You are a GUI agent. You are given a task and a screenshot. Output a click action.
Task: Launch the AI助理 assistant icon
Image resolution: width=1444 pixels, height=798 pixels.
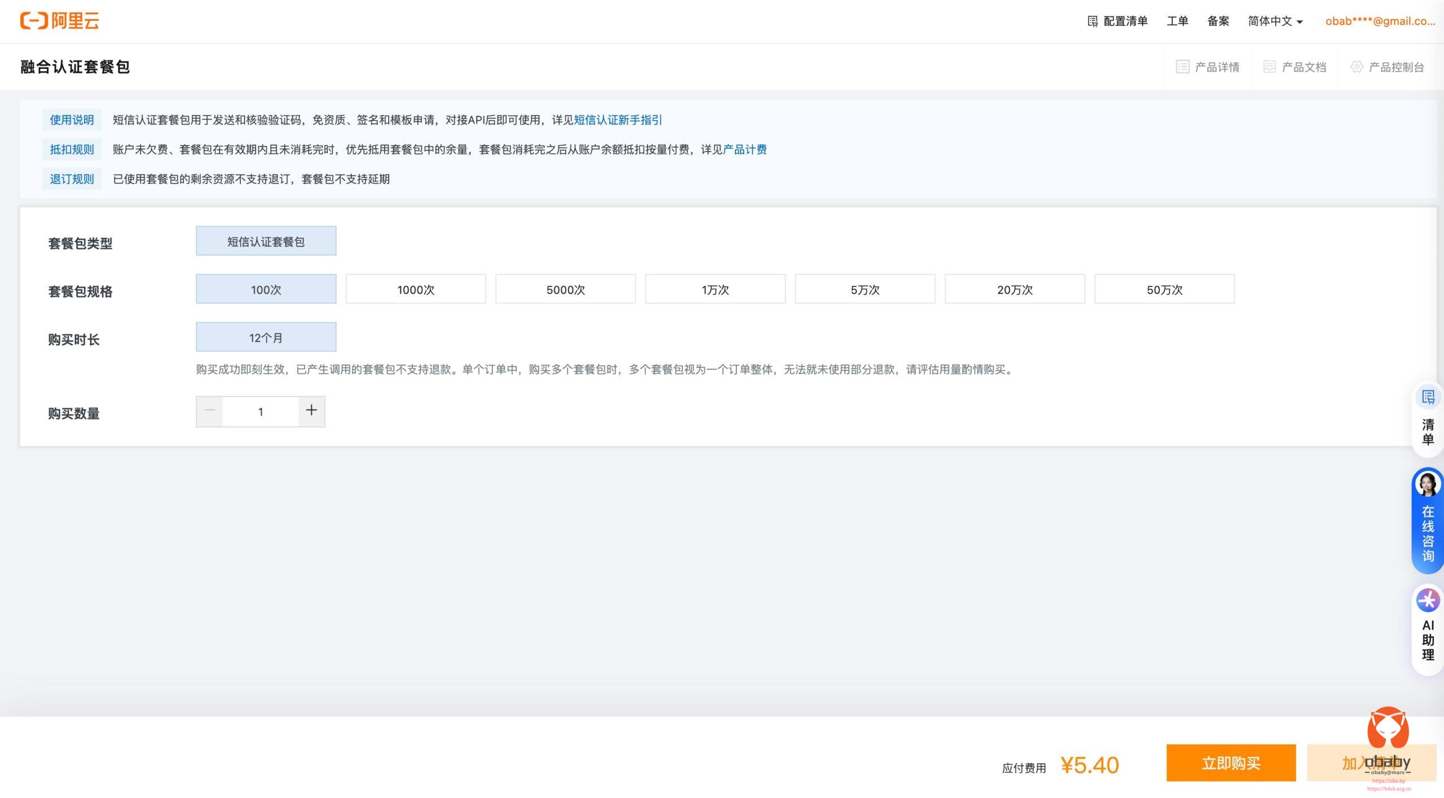[1428, 600]
